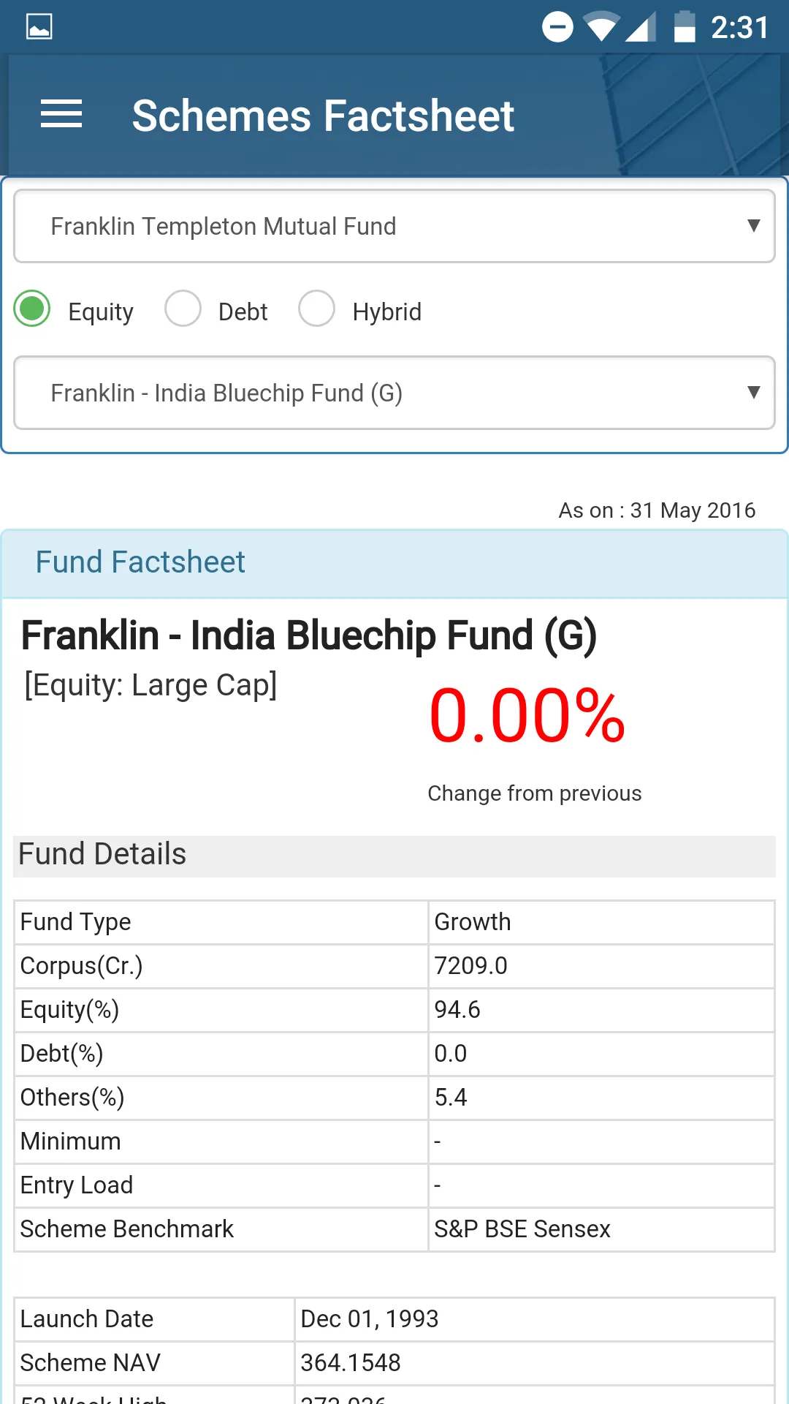Tap the Schemes Factsheet title
The width and height of the screenshot is (789, 1404).
tap(323, 116)
